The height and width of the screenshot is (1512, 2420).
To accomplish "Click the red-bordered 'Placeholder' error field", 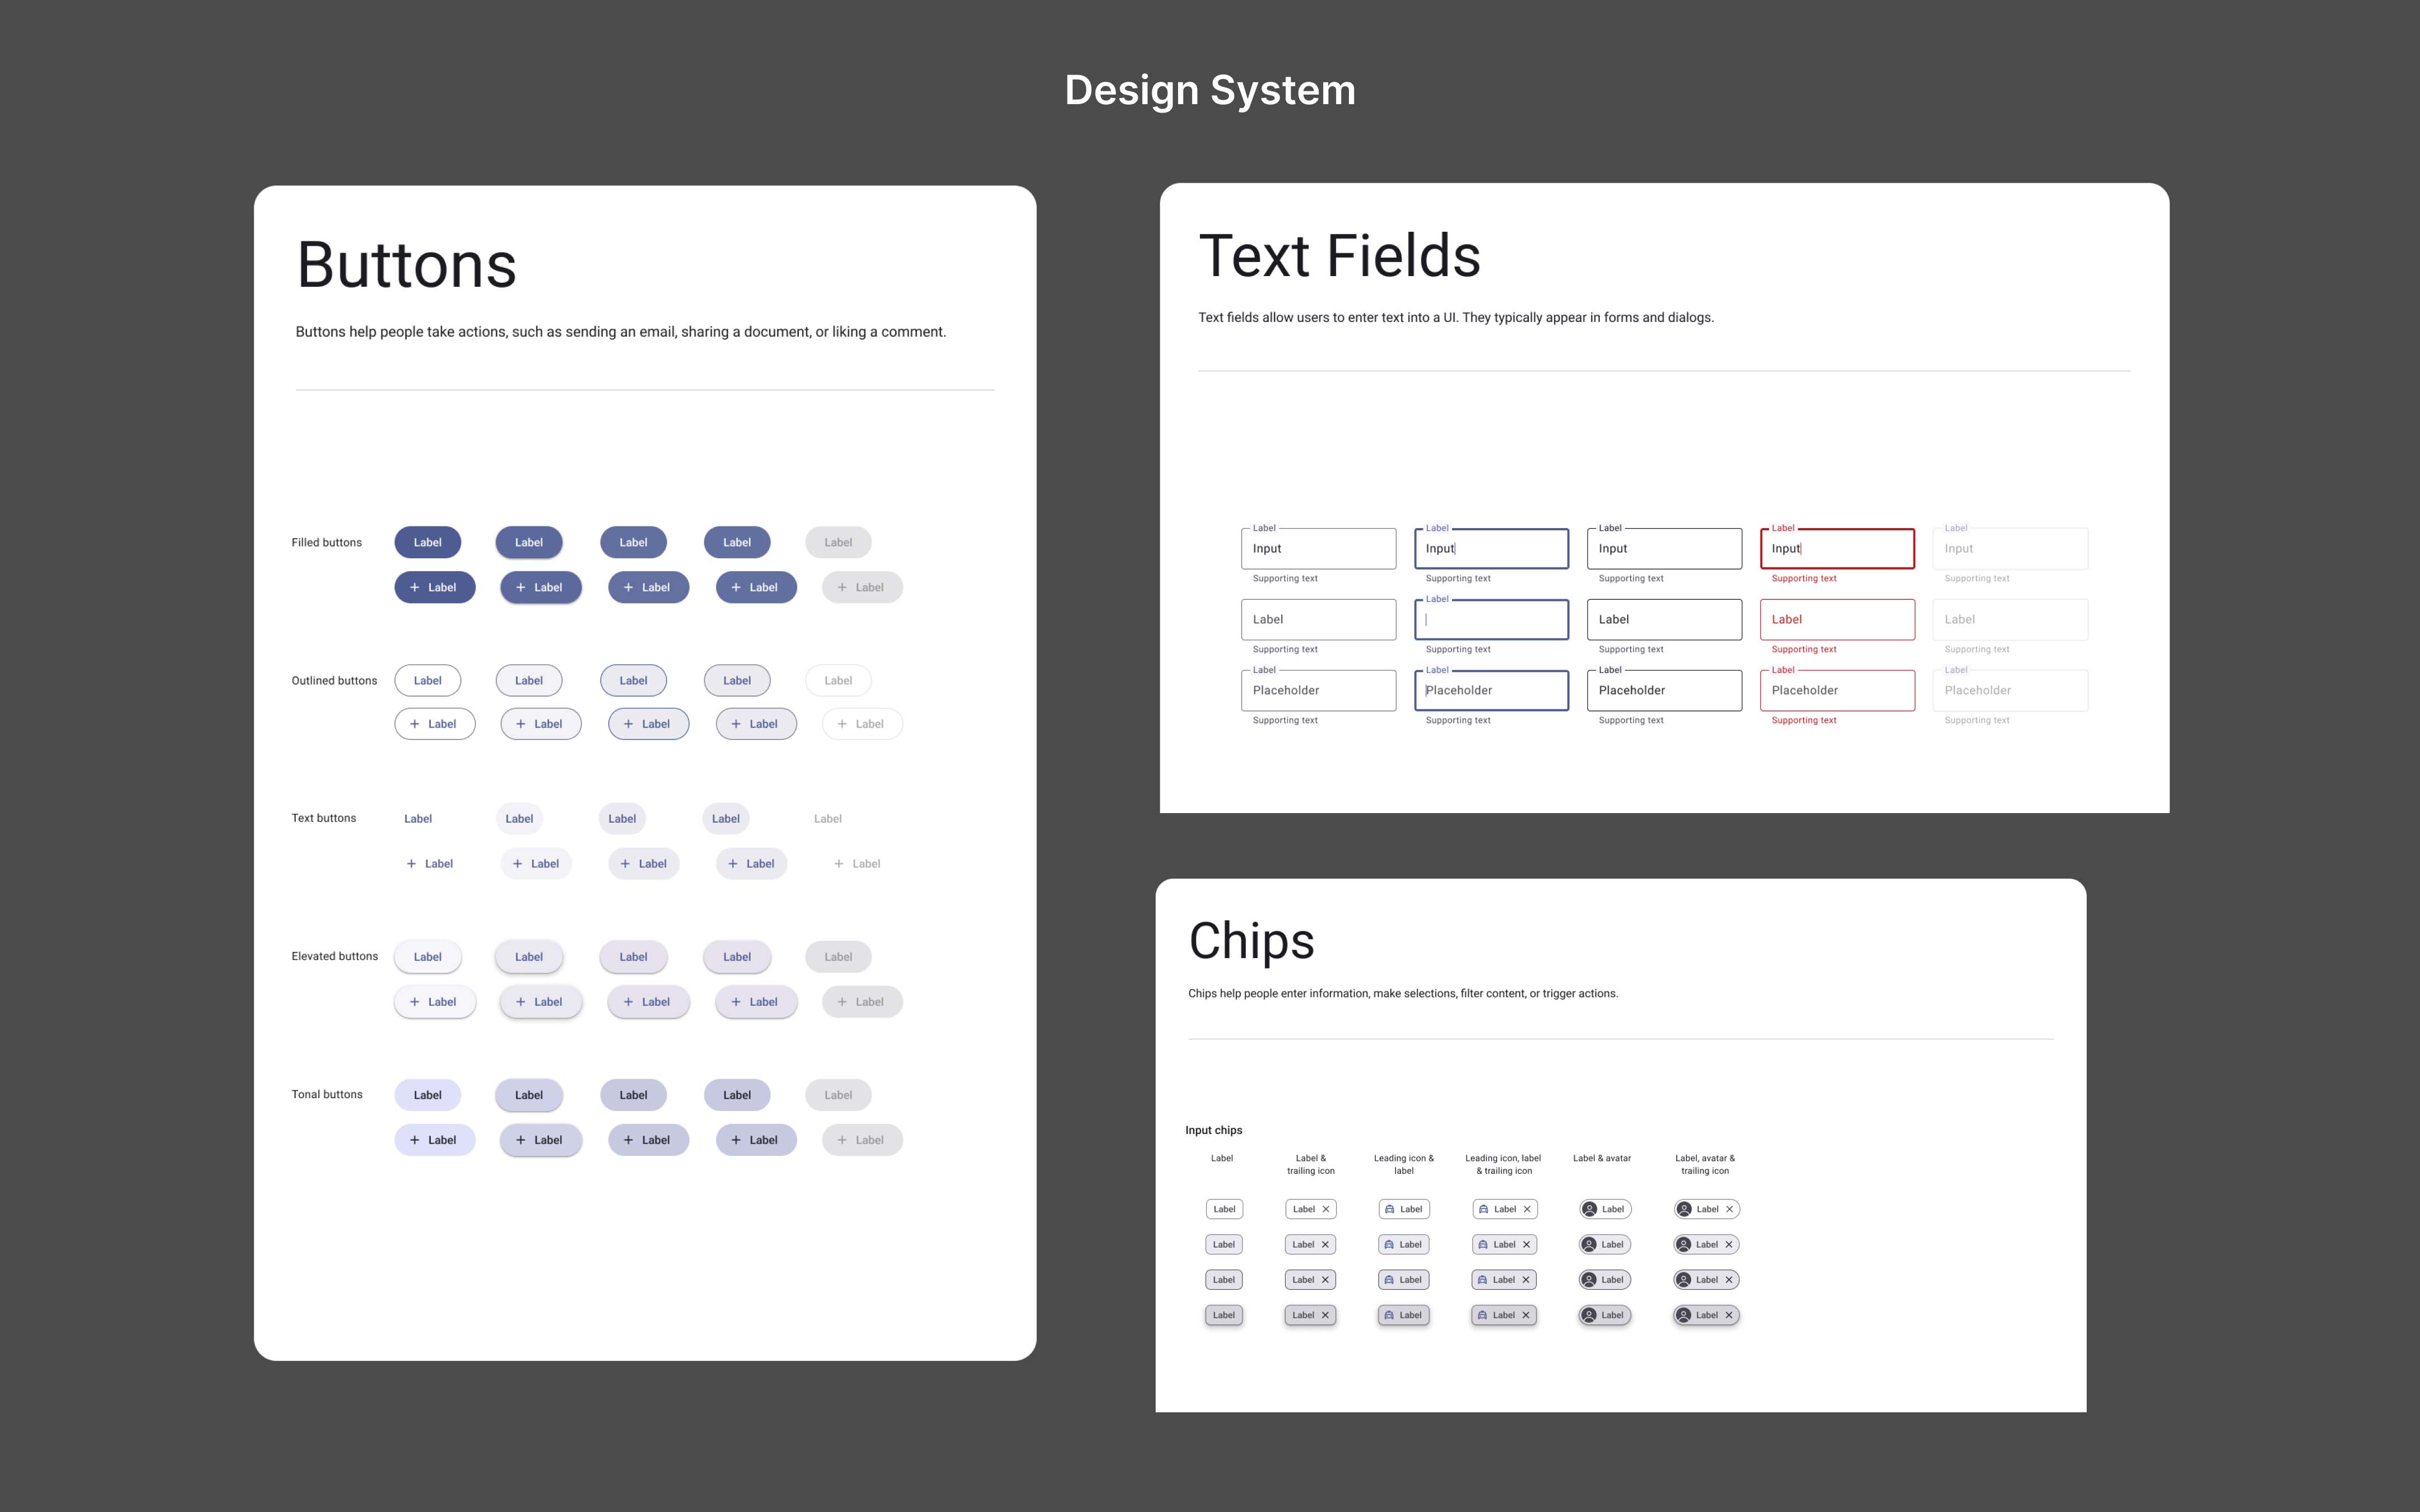I will click(x=1837, y=691).
